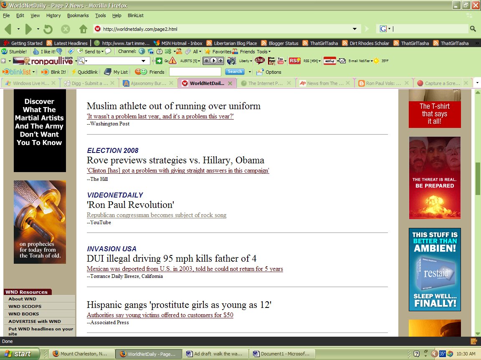This screenshot has height=360, width=481.
Task: Click the play button in radio player
Action: click(x=213, y=60)
